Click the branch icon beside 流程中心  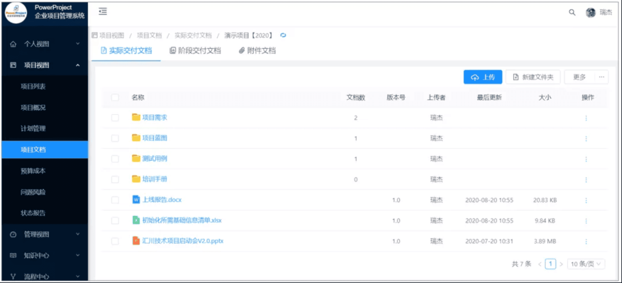click(13, 276)
